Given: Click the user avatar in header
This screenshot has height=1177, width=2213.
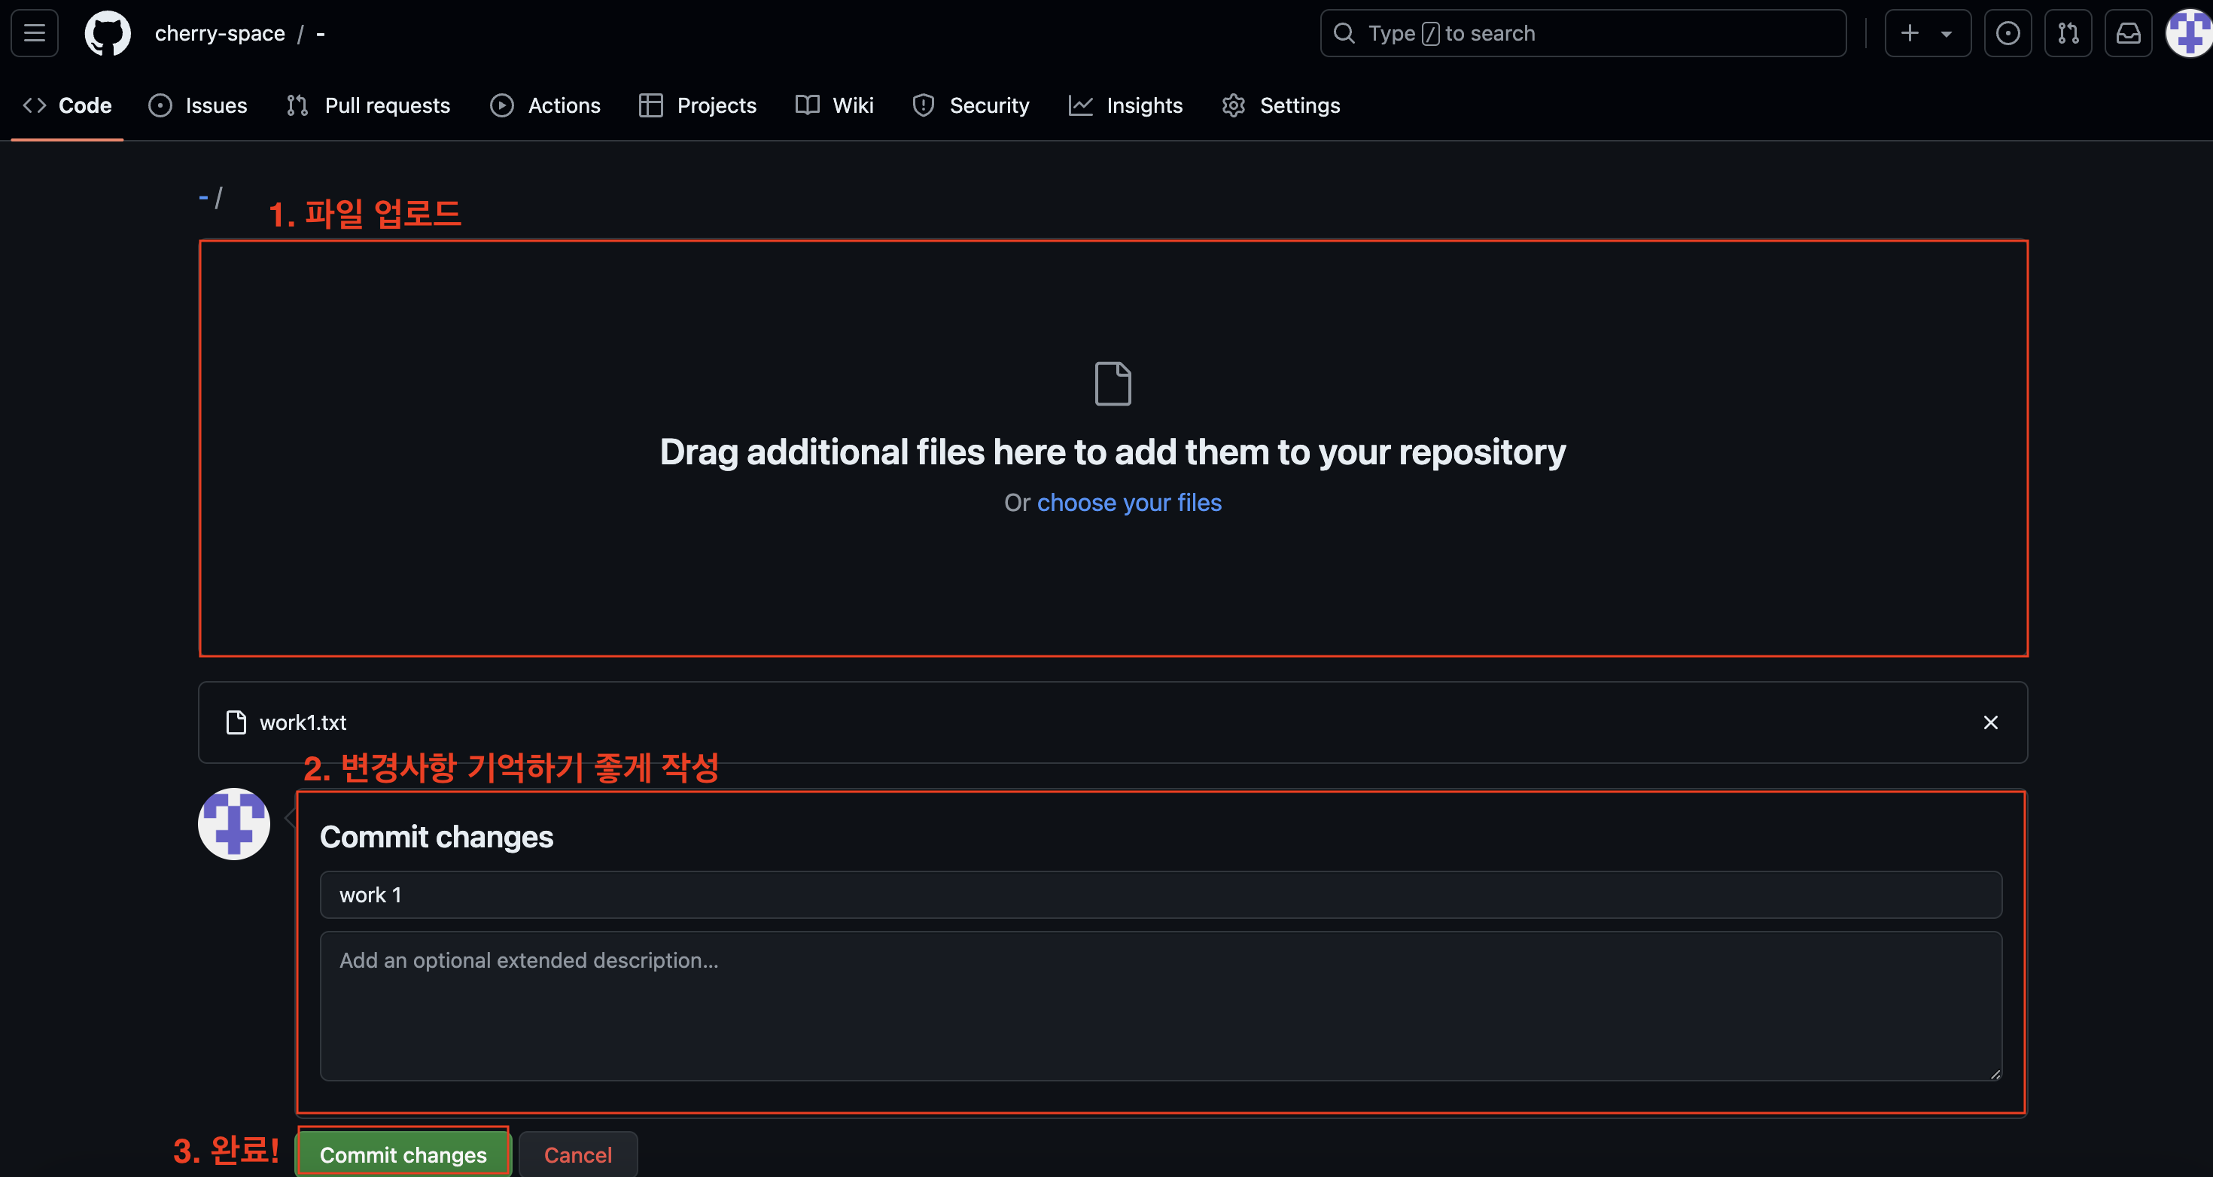Looking at the screenshot, I should (x=2189, y=34).
